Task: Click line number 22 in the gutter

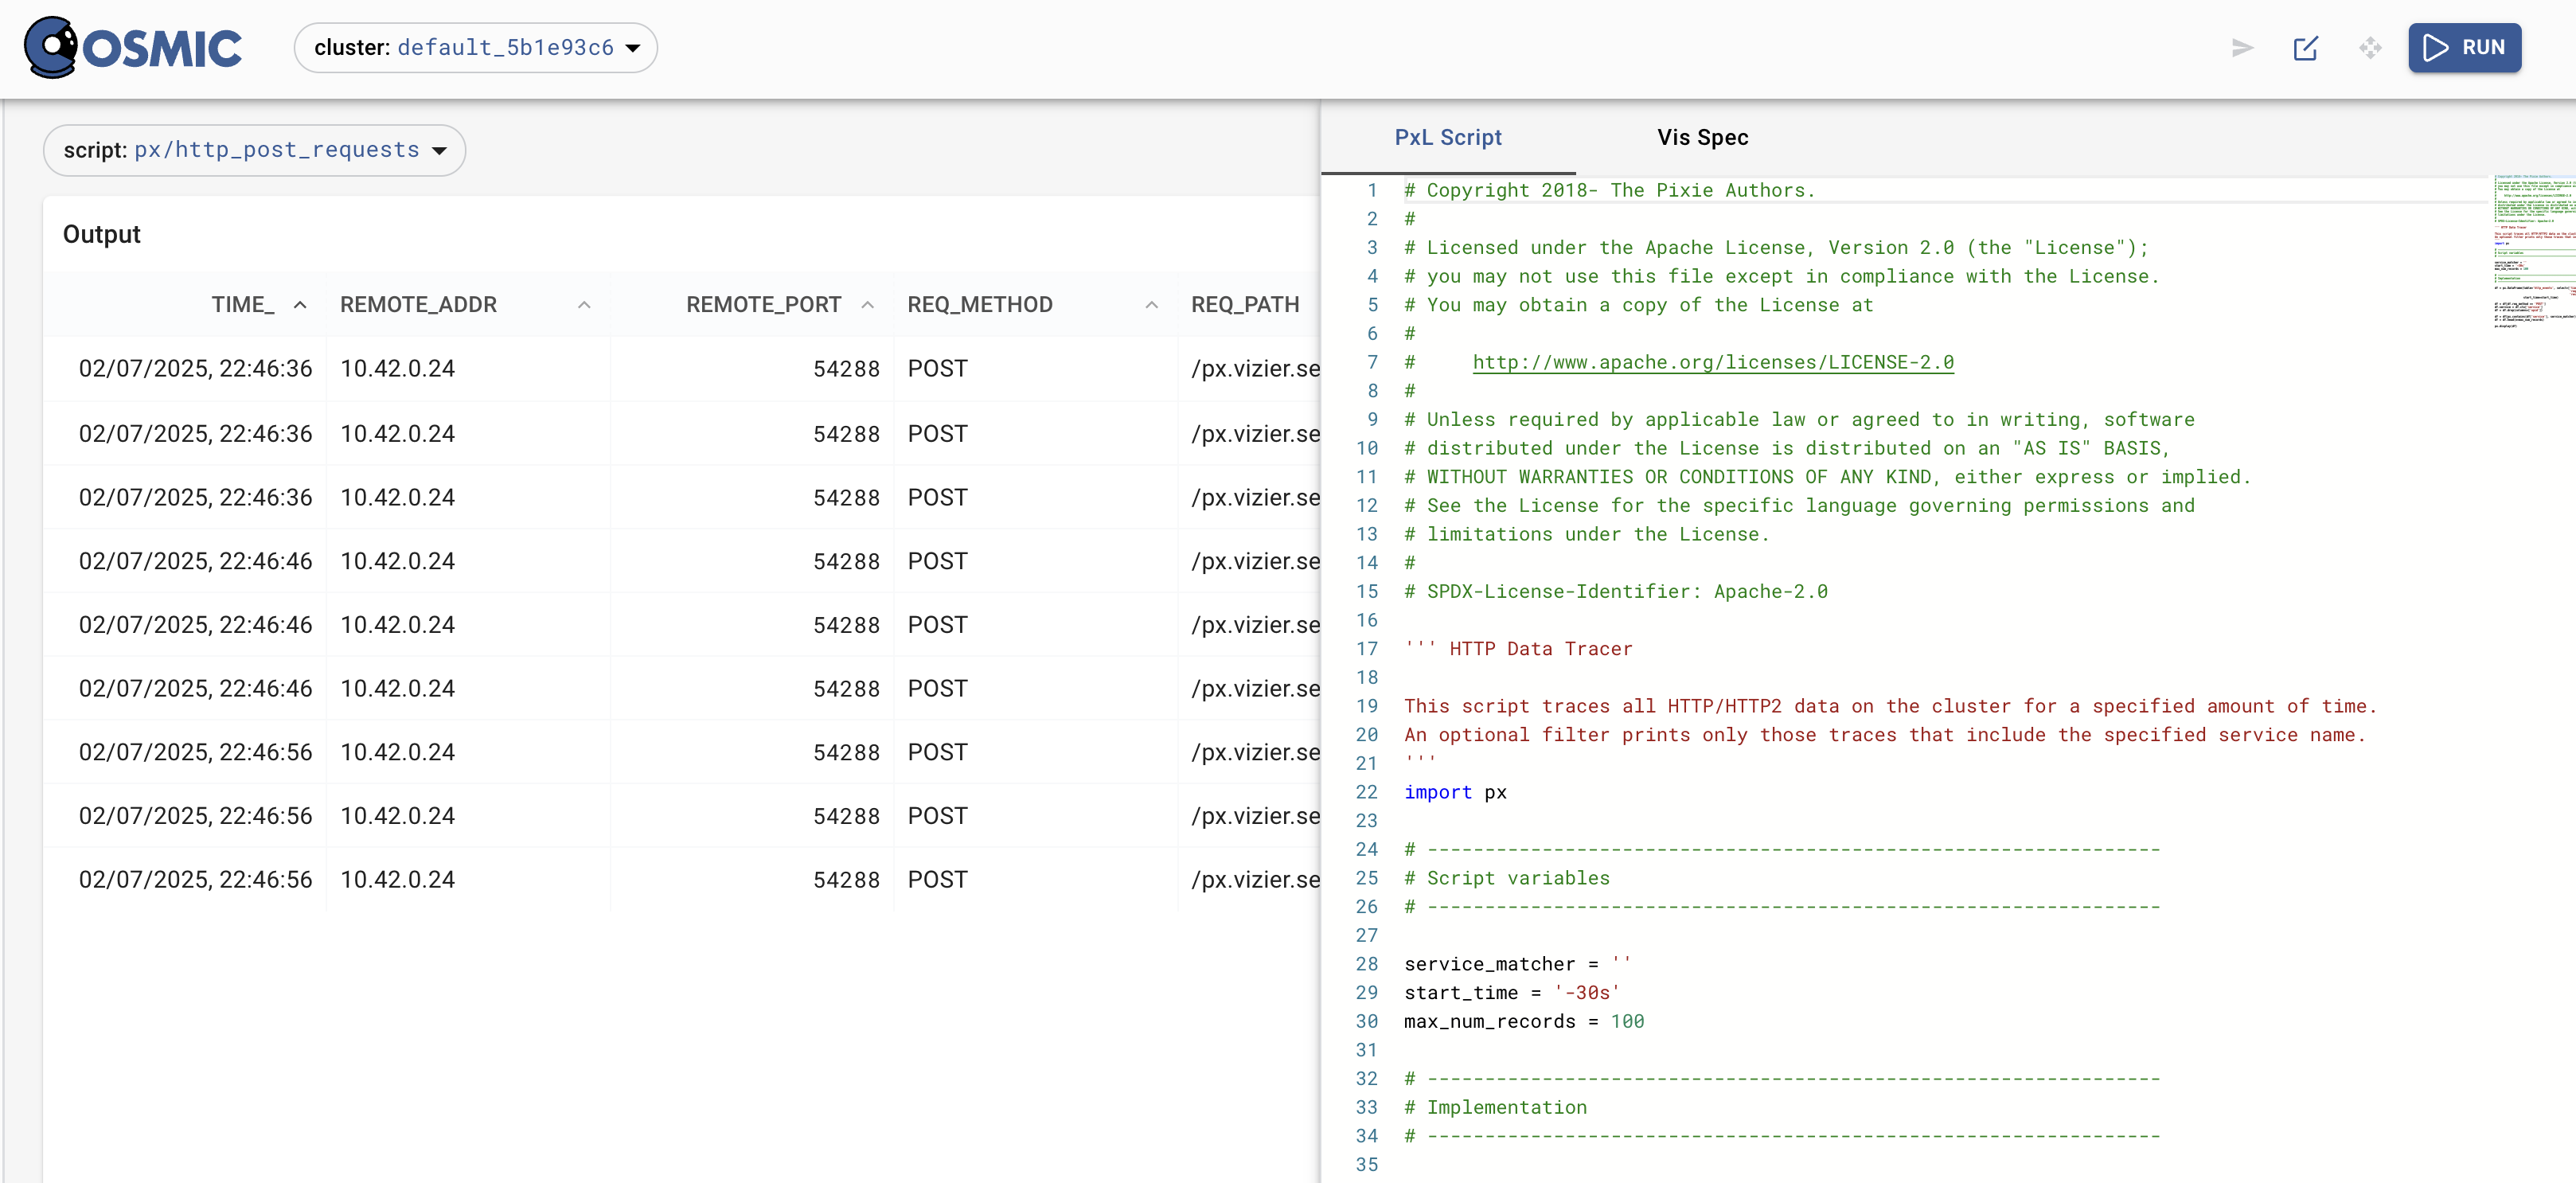Action: pos(1366,792)
